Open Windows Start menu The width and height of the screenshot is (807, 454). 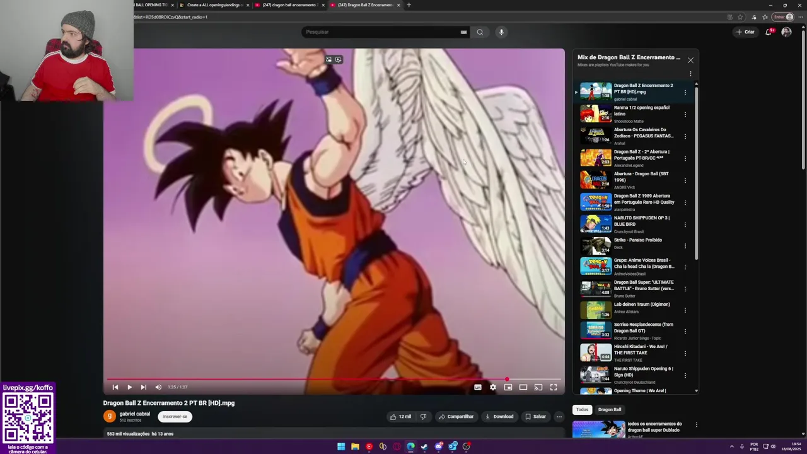341,446
